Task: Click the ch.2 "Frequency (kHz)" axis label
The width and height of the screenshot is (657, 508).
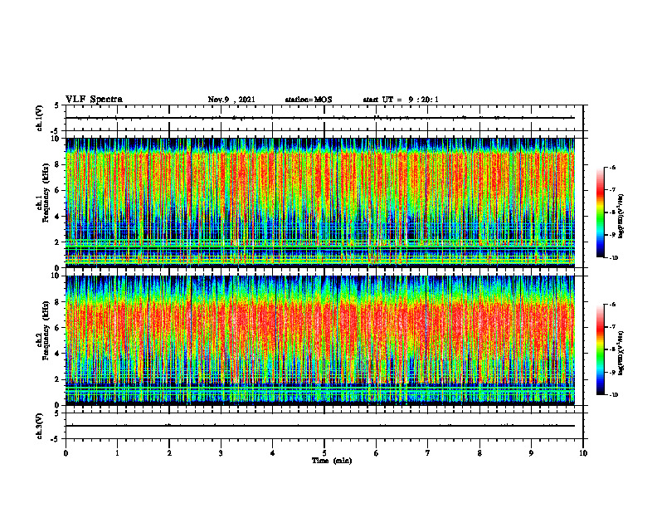Action: (x=46, y=330)
